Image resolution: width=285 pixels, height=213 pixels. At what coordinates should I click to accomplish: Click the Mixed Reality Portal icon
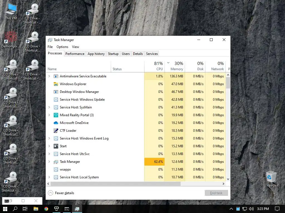click(x=56, y=115)
